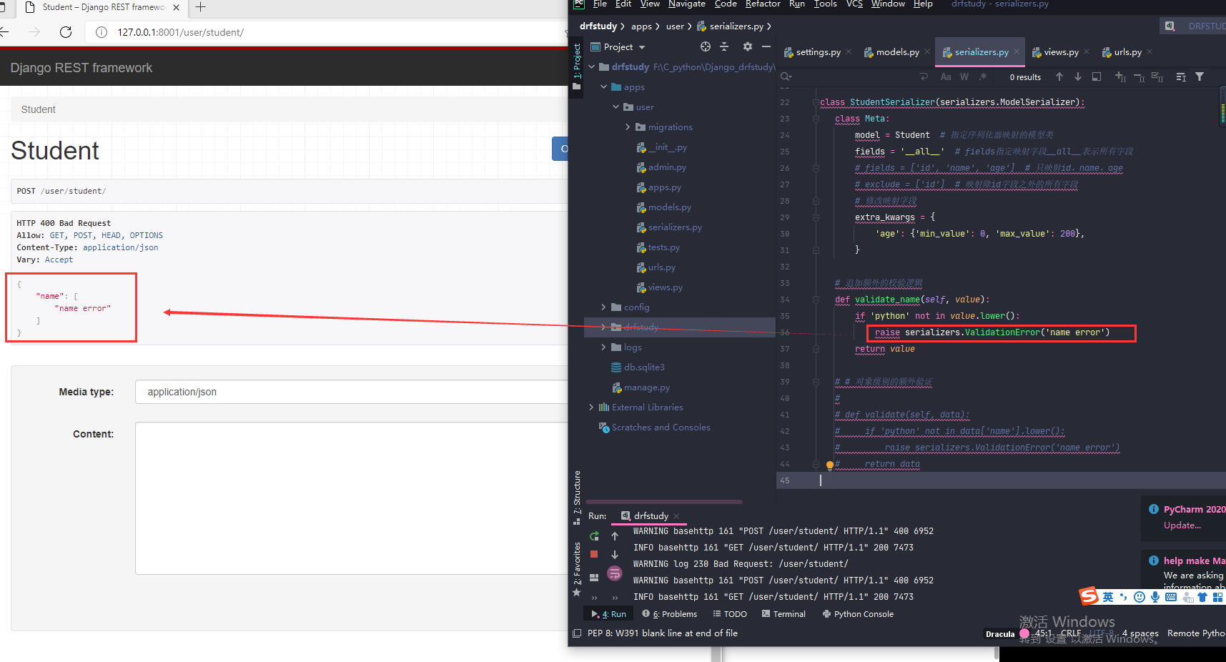
Task: Collapse the user folder
Action: point(616,107)
